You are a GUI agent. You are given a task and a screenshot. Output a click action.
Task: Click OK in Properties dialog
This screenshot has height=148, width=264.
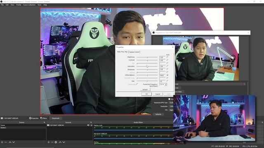[146, 94]
